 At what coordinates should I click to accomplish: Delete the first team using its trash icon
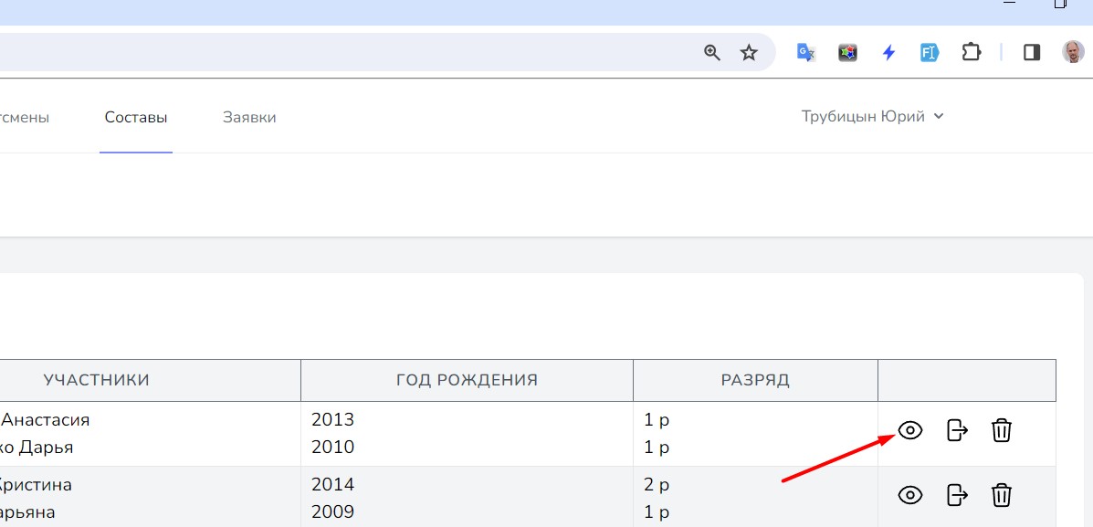(1002, 430)
